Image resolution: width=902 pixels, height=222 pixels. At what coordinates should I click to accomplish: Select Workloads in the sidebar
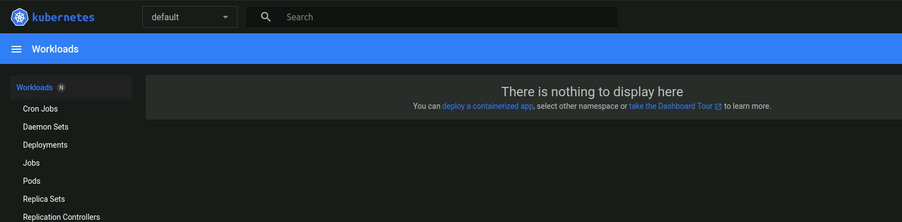pyautogui.click(x=34, y=87)
